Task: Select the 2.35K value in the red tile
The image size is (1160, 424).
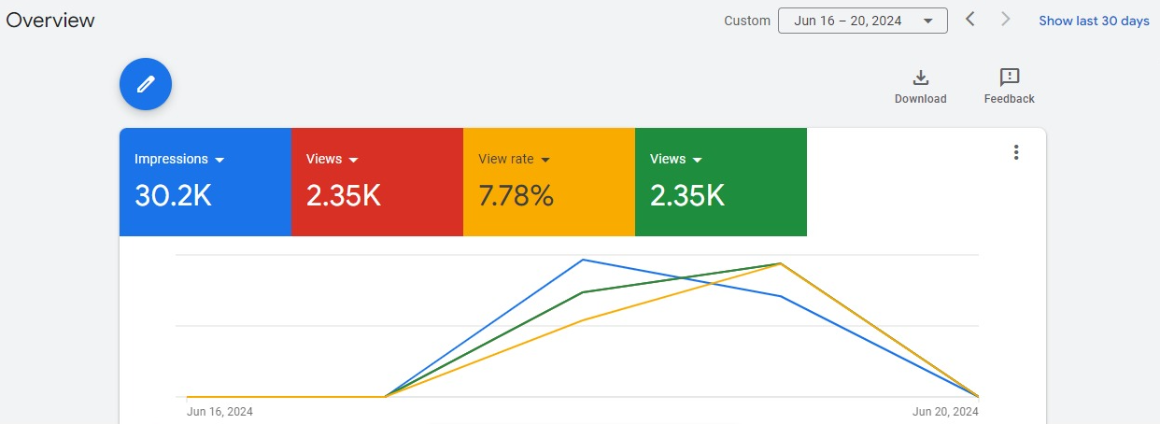Action: 343,195
